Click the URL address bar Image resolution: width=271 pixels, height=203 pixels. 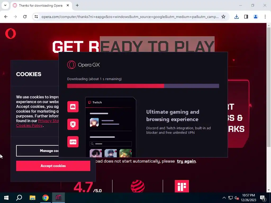pos(130,17)
